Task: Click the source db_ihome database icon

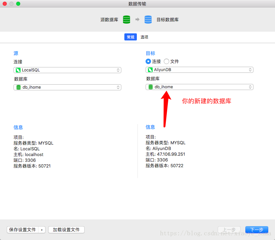Action: pos(19,87)
